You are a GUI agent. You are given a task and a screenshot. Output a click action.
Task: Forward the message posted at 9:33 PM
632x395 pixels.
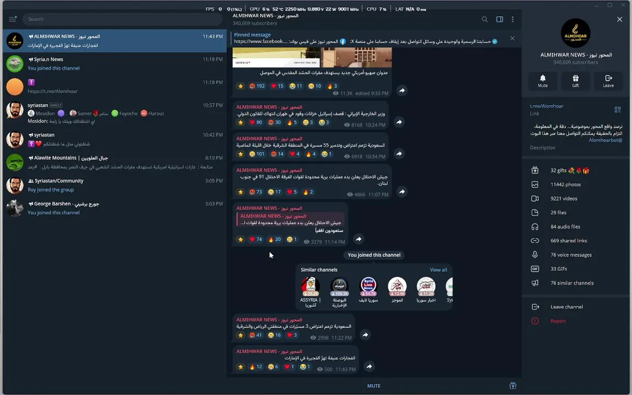point(402,91)
